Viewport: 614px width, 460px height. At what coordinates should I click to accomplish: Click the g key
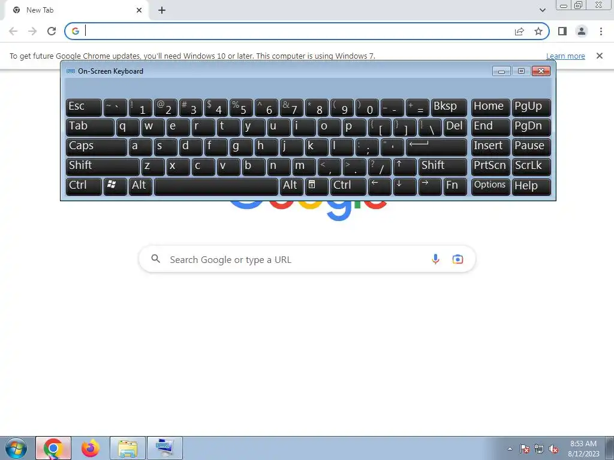[x=241, y=147]
